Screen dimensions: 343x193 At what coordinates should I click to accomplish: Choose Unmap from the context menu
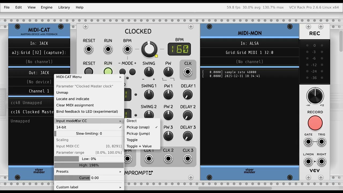point(89,92)
